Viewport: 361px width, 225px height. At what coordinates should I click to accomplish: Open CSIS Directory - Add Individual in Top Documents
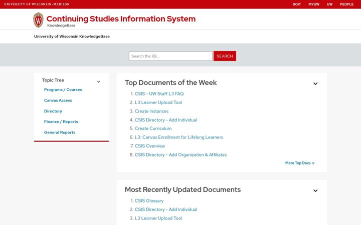click(x=166, y=120)
